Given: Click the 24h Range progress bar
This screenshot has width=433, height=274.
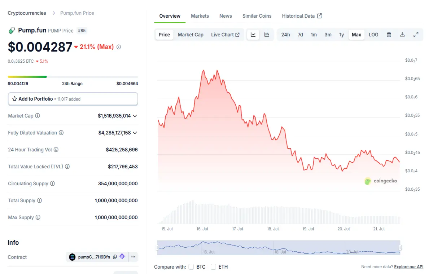Looking at the screenshot, I should tap(73, 76).
